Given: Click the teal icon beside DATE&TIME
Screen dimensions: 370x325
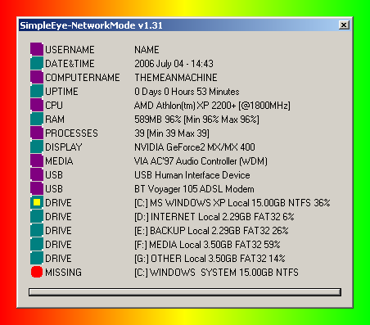Looking at the screenshot, I should [x=37, y=63].
